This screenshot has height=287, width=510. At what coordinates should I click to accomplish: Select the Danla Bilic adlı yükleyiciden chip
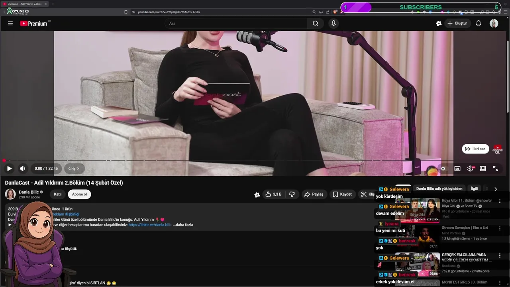tap(439, 189)
